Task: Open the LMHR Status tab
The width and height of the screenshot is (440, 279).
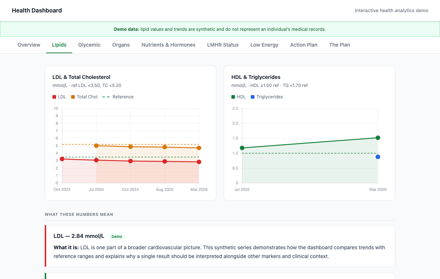Action: 223,45
